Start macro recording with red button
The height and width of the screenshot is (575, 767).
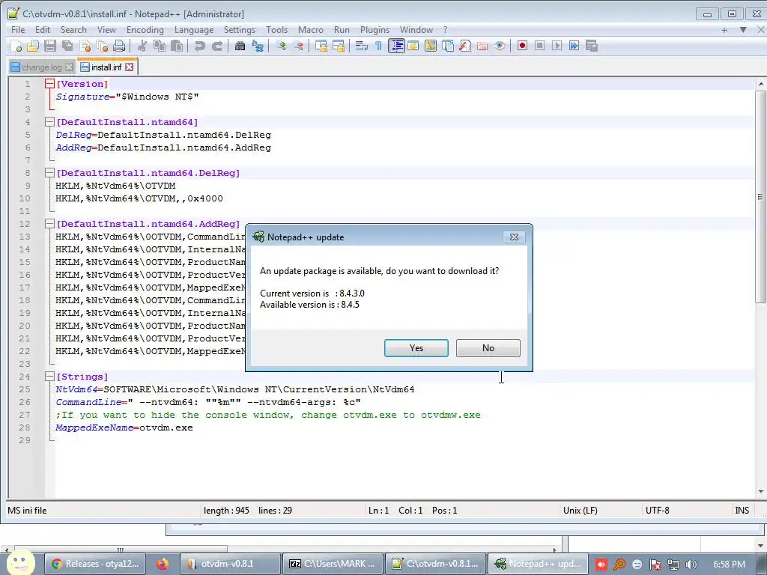(522, 46)
